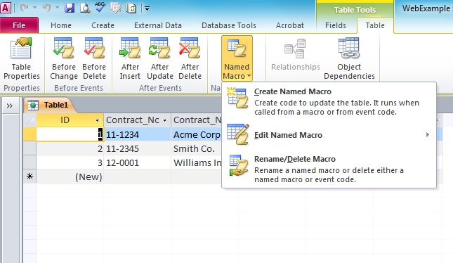Customize the Quick Access Toolbar dropdown
Viewport: 453px width, 263px height.
[147, 8]
